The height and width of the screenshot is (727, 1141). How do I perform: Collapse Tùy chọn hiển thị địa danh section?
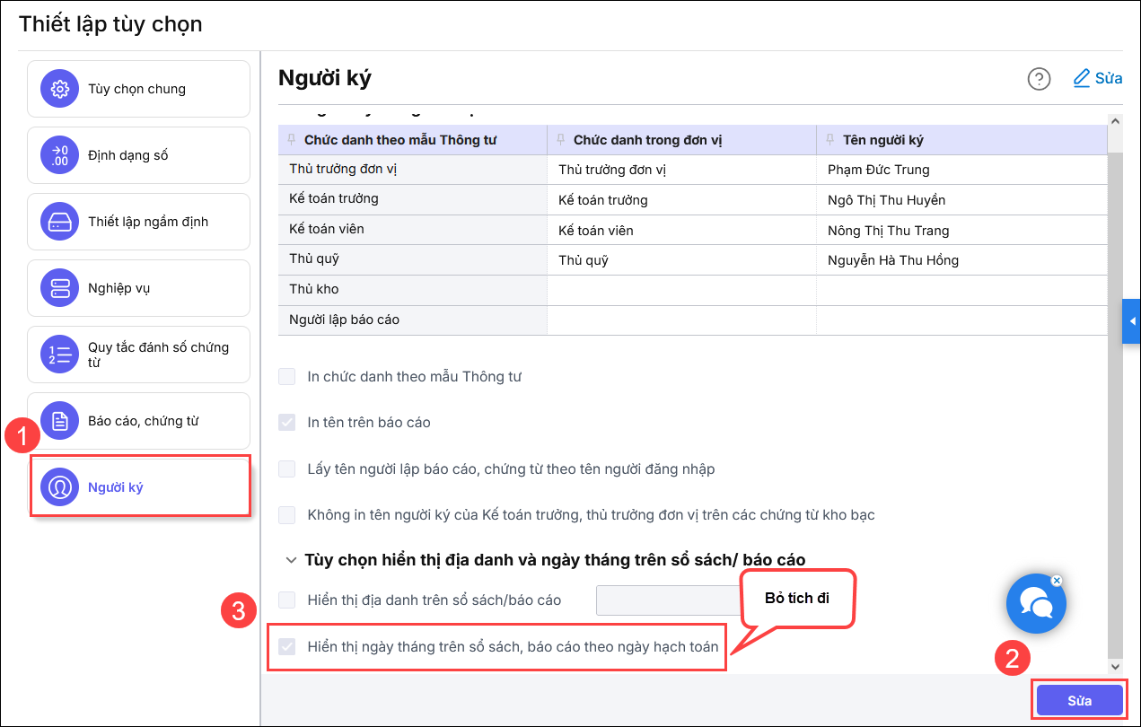[x=290, y=560]
